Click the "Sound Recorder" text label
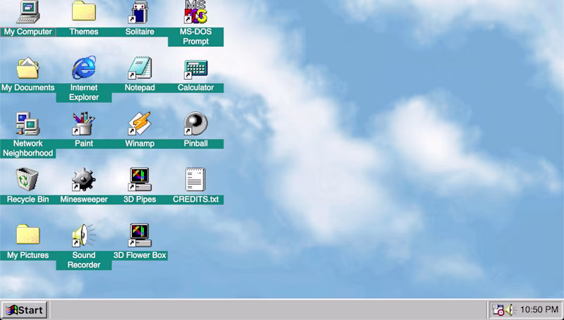The height and width of the screenshot is (320, 564). pos(84,260)
